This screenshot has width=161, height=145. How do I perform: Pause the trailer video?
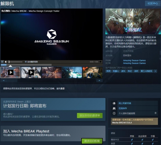click(x=2, y=62)
